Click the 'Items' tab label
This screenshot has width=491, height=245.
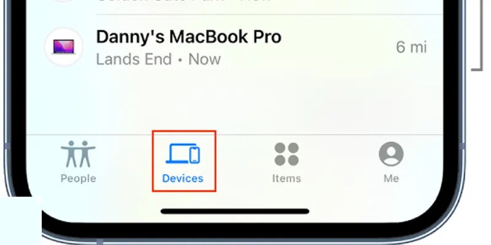pyautogui.click(x=287, y=178)
